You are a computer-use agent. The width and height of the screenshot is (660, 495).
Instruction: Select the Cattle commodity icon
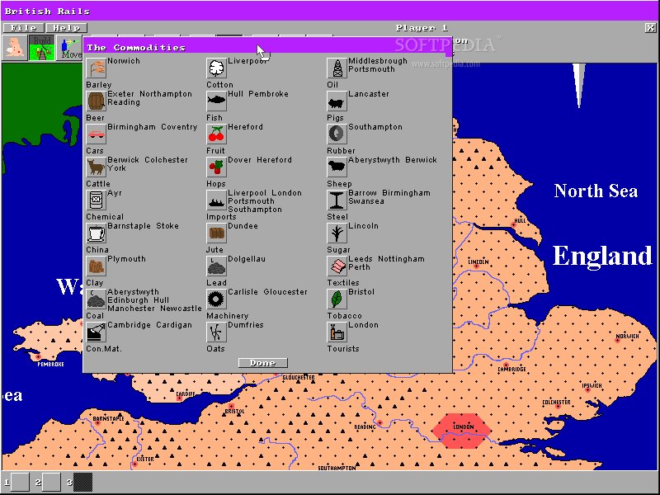click(96, 167)
